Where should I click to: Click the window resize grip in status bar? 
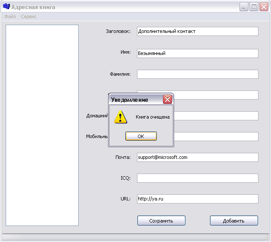(267, 238)
